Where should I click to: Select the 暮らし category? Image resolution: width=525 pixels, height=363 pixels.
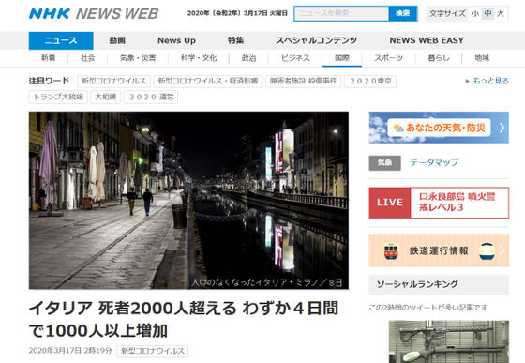coord(439,58)
